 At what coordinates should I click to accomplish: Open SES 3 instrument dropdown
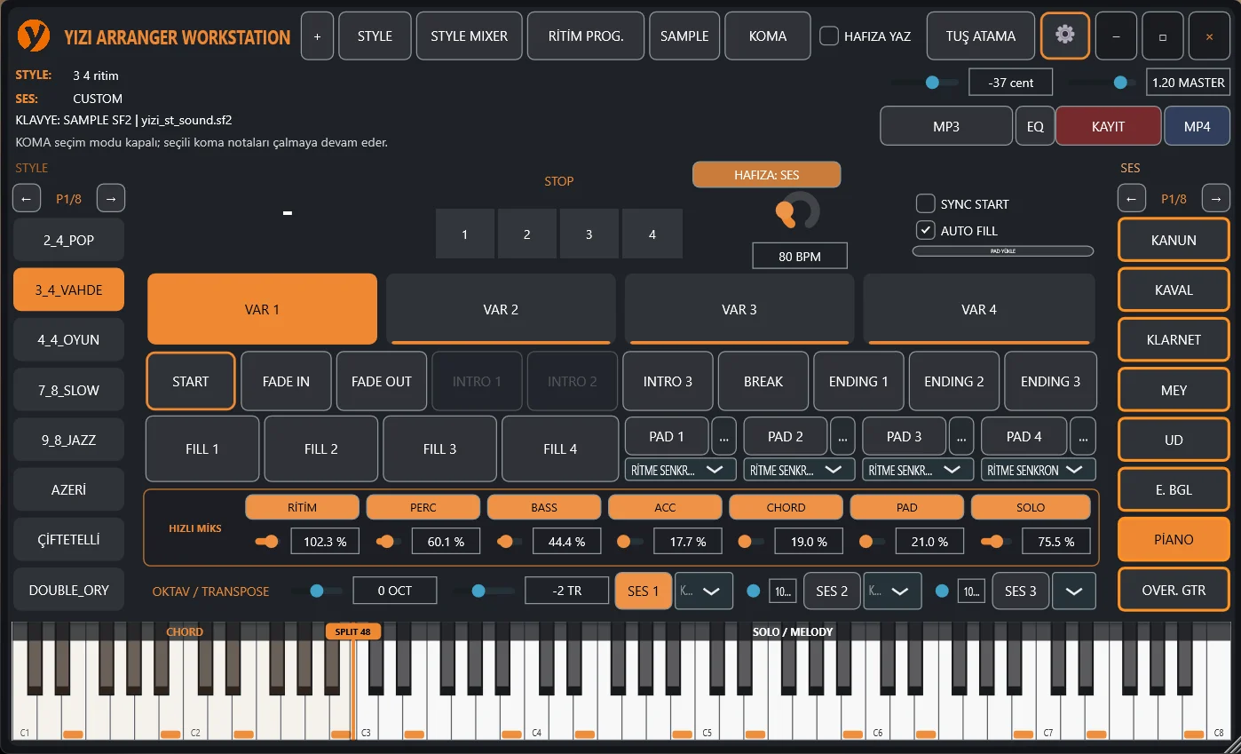coord(1074,591)
